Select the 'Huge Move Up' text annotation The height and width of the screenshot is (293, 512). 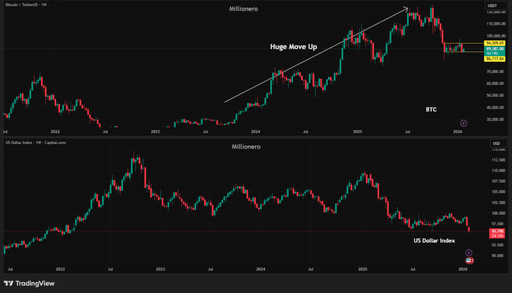(x=293, y=46)
